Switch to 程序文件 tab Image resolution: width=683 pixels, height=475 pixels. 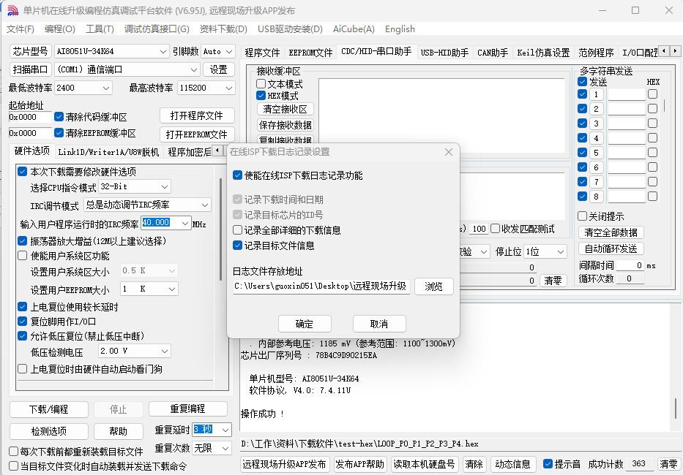tap(262, 53)
